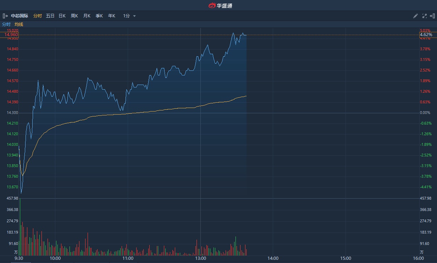Click the 4.62% current change label
The width and height of the screenshot is (437, 263).
[426, 35]
